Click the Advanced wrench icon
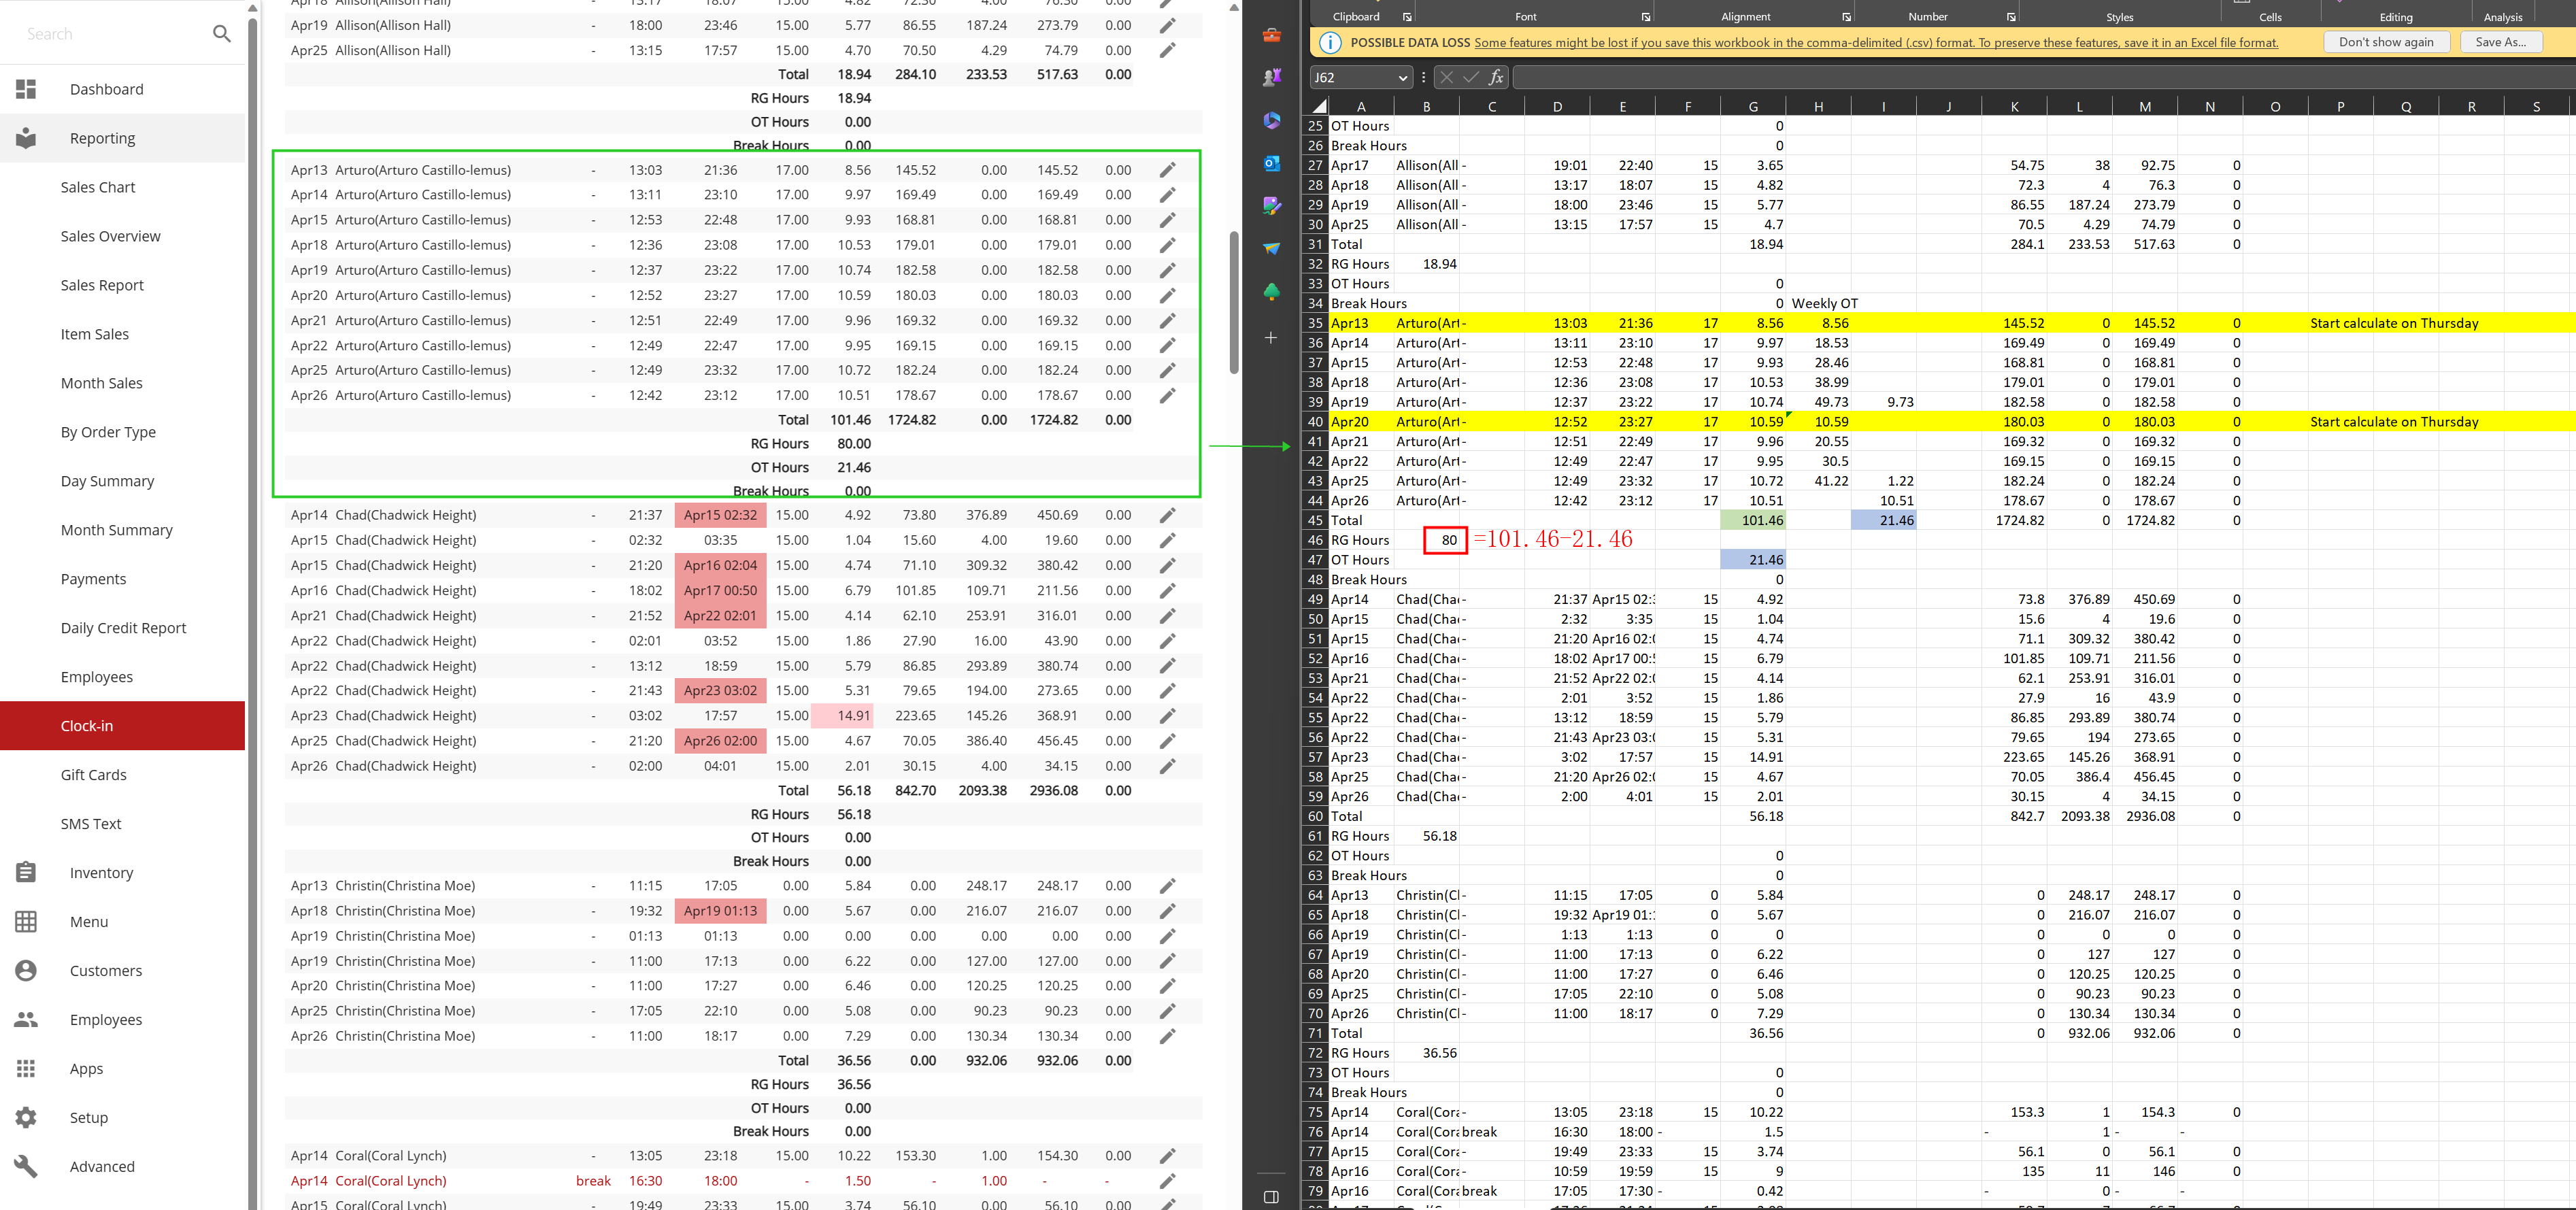 [x=26, y=1166]
